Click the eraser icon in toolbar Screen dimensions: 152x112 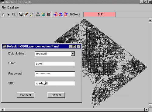(26, 15)
